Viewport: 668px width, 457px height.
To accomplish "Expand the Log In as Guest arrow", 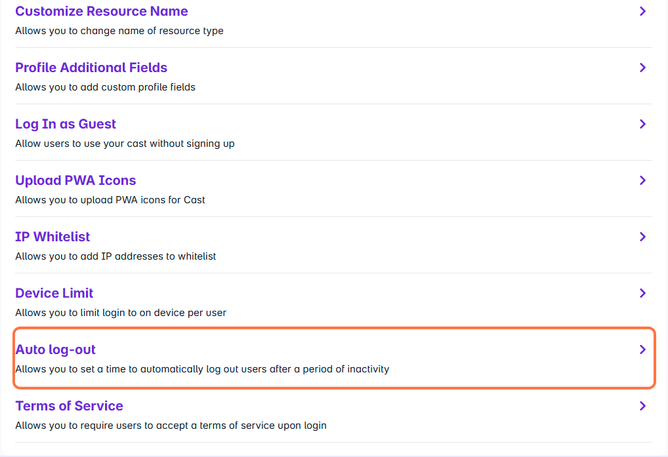I will click(x=642, y=124).
